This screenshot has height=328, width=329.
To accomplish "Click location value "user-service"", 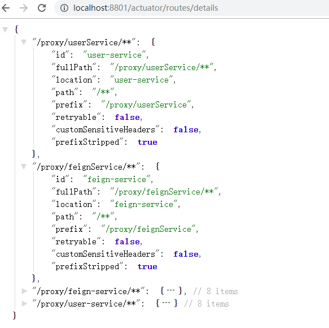I will click(142, 80).
